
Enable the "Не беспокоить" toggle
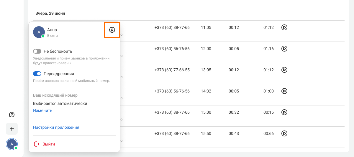[37, 51]
